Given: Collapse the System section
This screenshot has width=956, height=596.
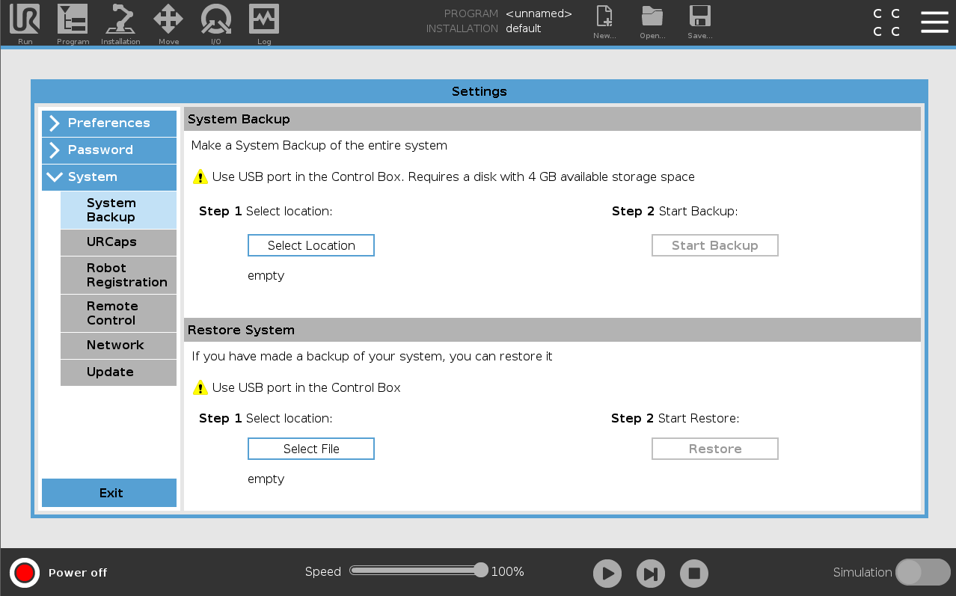Looking at the screenshot, I should pos(109,177).
